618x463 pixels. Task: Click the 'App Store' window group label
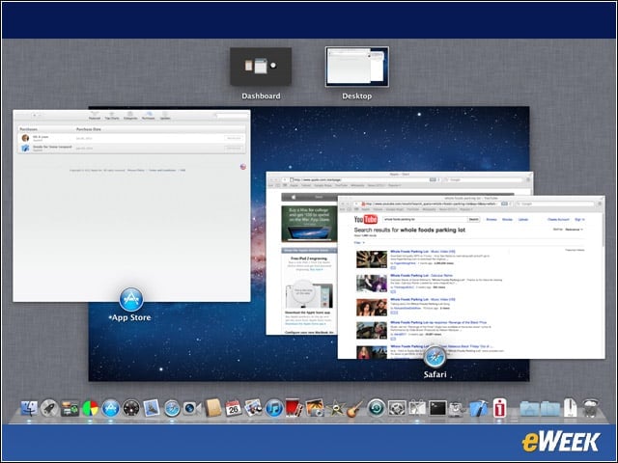pyautogui.click(x=131, y=317)
